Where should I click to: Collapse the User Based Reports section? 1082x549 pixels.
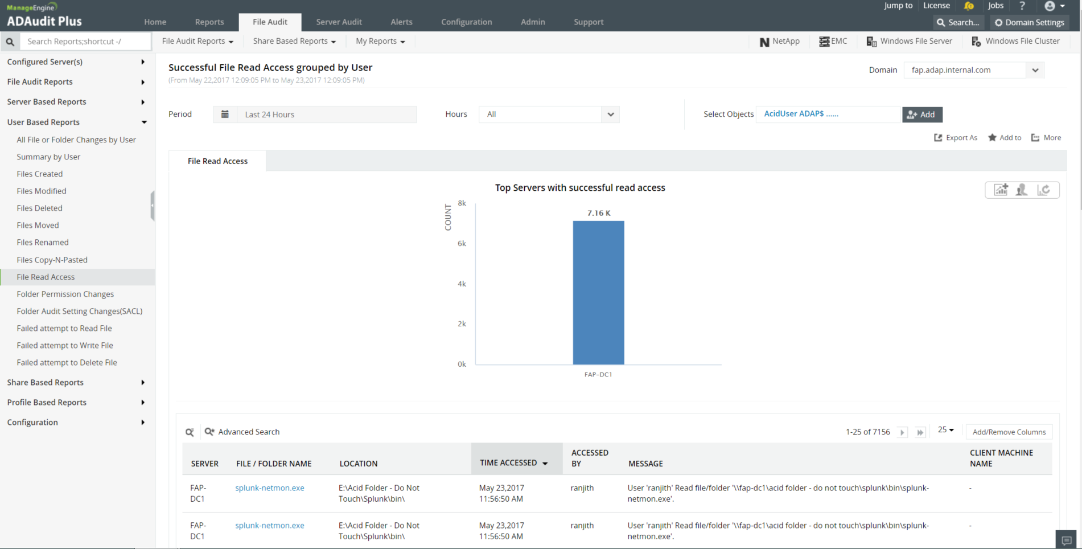click(144, 122)
